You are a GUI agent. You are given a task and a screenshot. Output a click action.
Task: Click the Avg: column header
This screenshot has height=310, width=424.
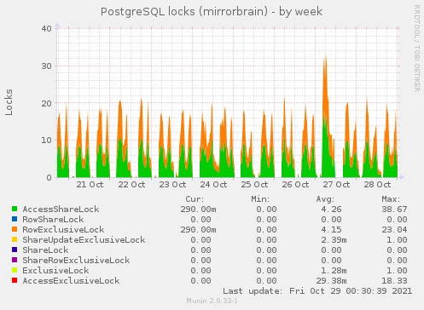[x=325, y=199]
